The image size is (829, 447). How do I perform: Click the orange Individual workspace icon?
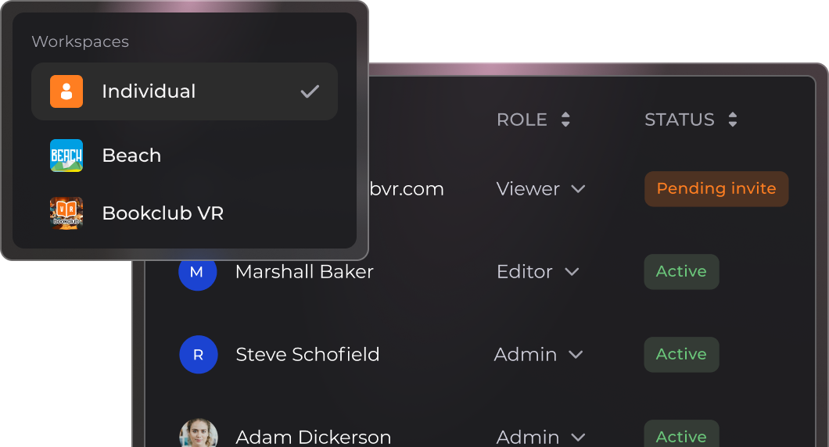(66, 91)
